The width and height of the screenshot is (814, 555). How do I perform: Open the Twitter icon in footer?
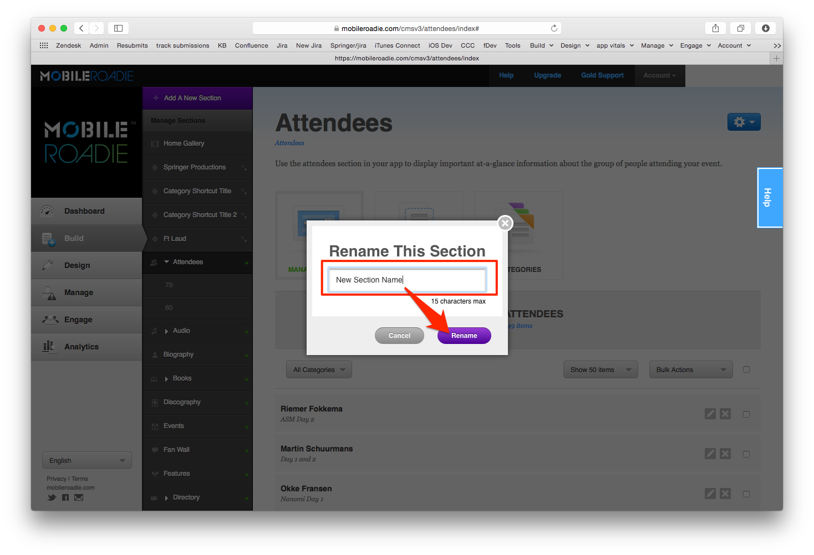[52, 497]
